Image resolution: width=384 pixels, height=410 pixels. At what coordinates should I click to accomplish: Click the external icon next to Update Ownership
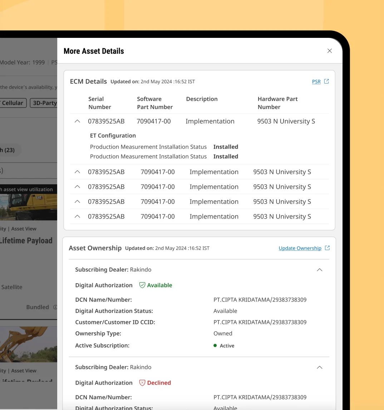tap(327, 248)
